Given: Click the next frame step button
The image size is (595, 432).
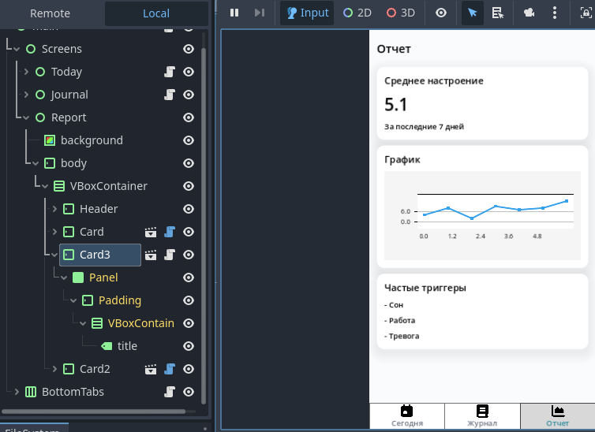Looking at the screenshot, I should (259, 13).
